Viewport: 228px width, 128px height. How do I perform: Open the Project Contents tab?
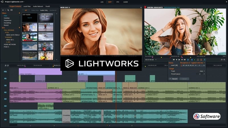tap(15, 6)
